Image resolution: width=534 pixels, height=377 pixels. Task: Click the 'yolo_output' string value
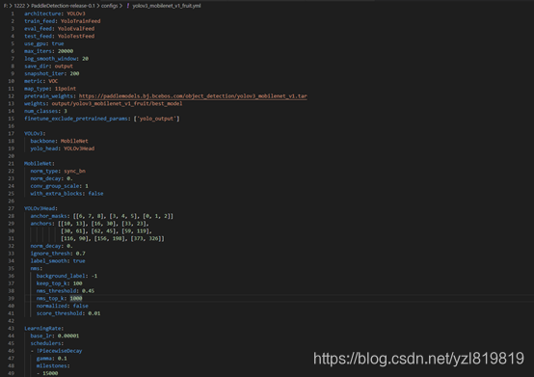pos(157,119)
